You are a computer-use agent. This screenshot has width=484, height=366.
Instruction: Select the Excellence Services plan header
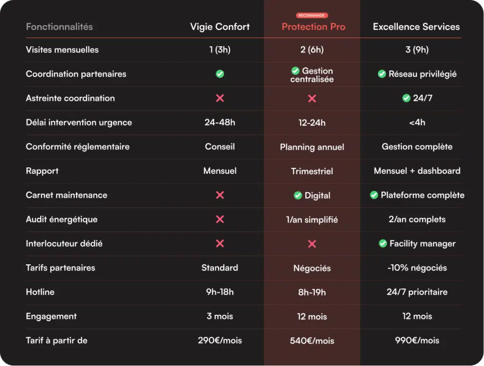[416, 26]
